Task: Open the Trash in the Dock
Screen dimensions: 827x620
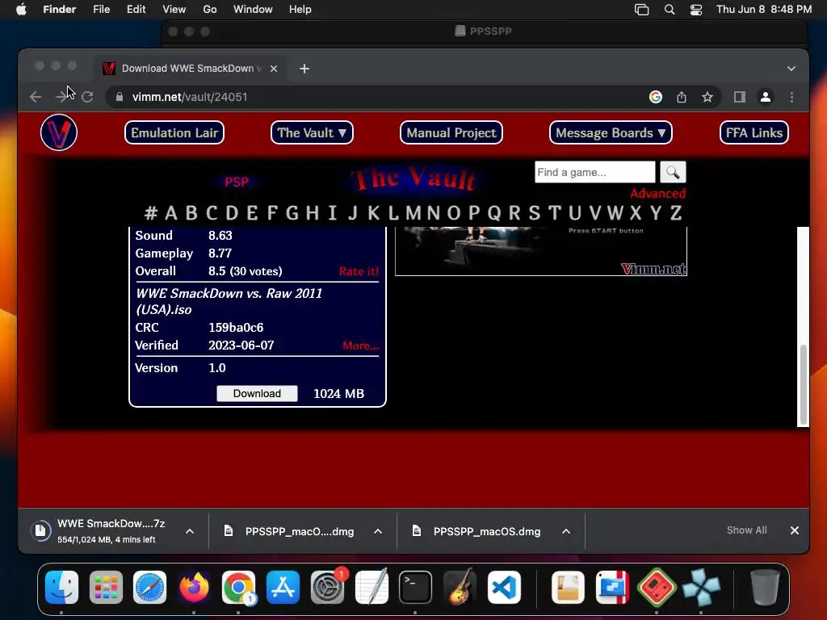Action: [765, 587]
